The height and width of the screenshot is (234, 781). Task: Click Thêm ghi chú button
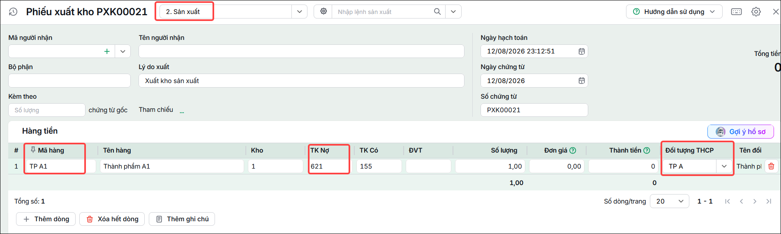pos(182,219)
